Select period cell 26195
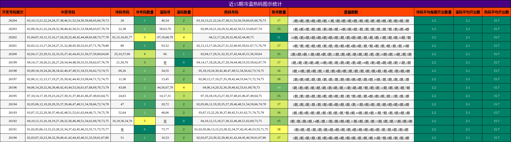This screenshot has height=142, width=511. click(x=13, y=96)
